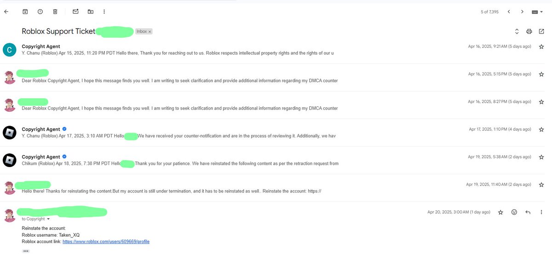Image resolution: width=552 pixels, height=255 pixels.
Task: Star the Apr 16 8:27 PM message
Action: click(x=541, y=102)
